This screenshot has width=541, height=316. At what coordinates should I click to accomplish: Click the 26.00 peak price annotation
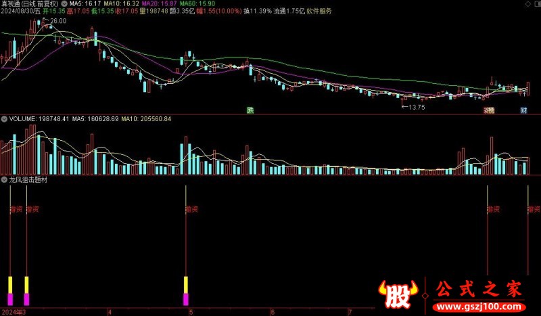pos(58,21)
